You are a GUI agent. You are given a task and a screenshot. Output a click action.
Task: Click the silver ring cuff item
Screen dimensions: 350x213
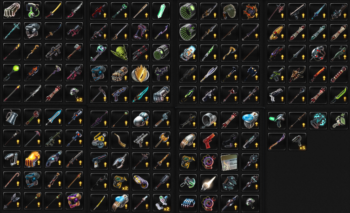(209, 120)
